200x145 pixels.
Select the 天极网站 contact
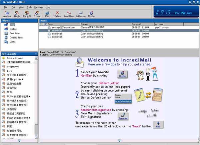(12, 109)
